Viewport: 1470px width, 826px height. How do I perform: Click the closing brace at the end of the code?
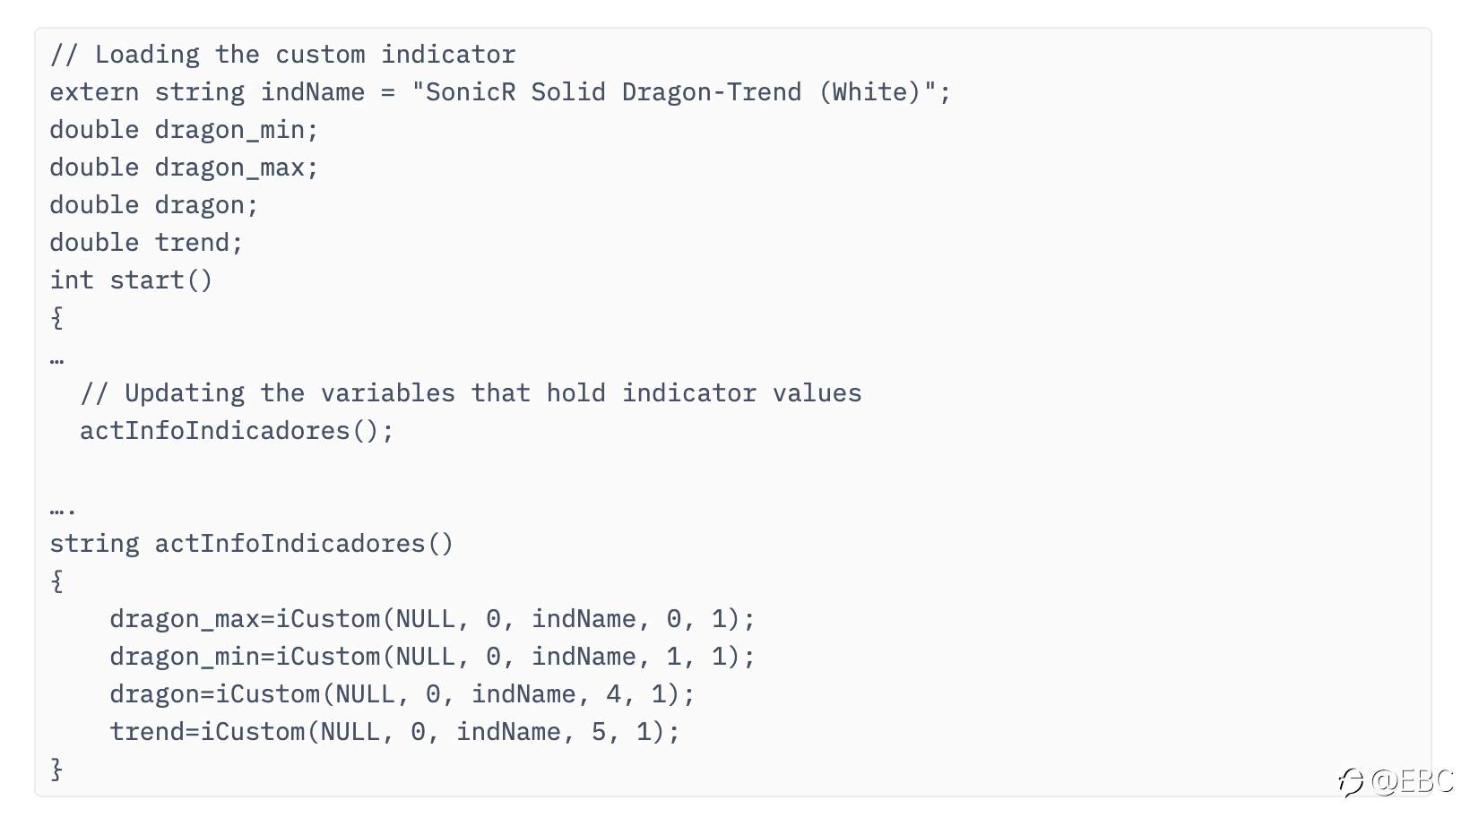[x=56, y=769]
